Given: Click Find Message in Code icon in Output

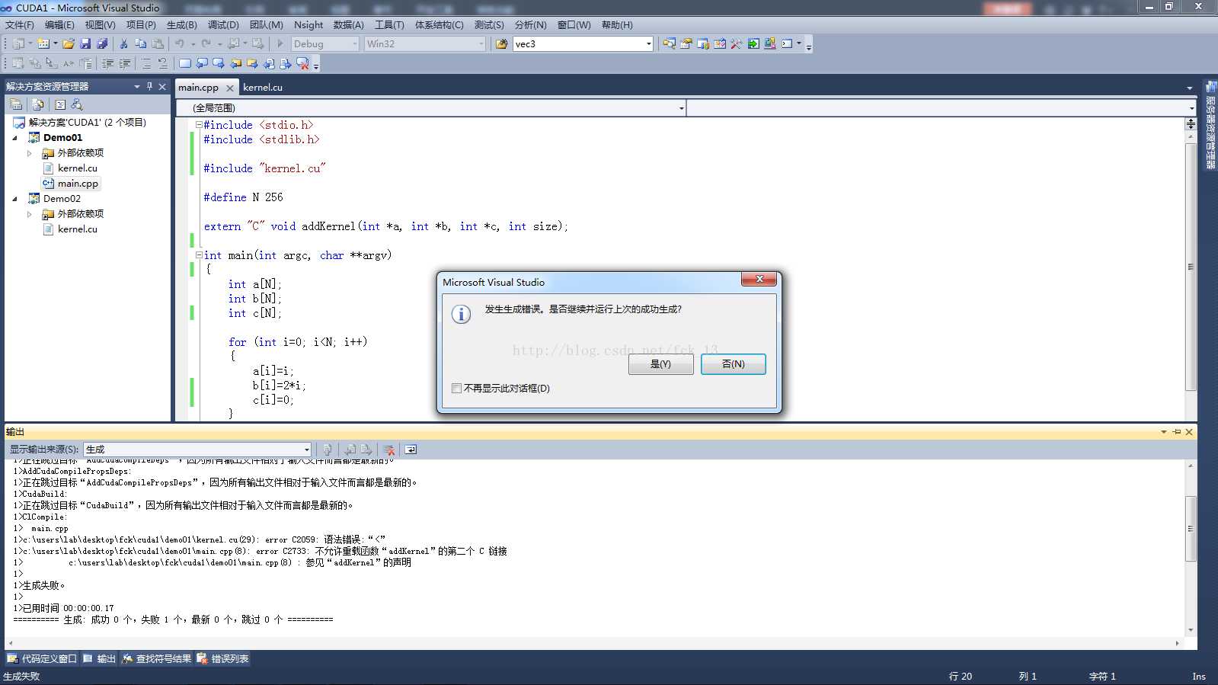Looking at the screenshot, I should (x=327, y=450).
